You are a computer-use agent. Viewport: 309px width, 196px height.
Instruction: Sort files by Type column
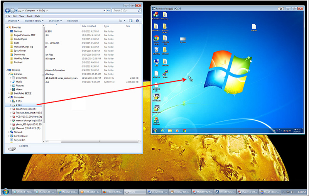tap(106, 26)
